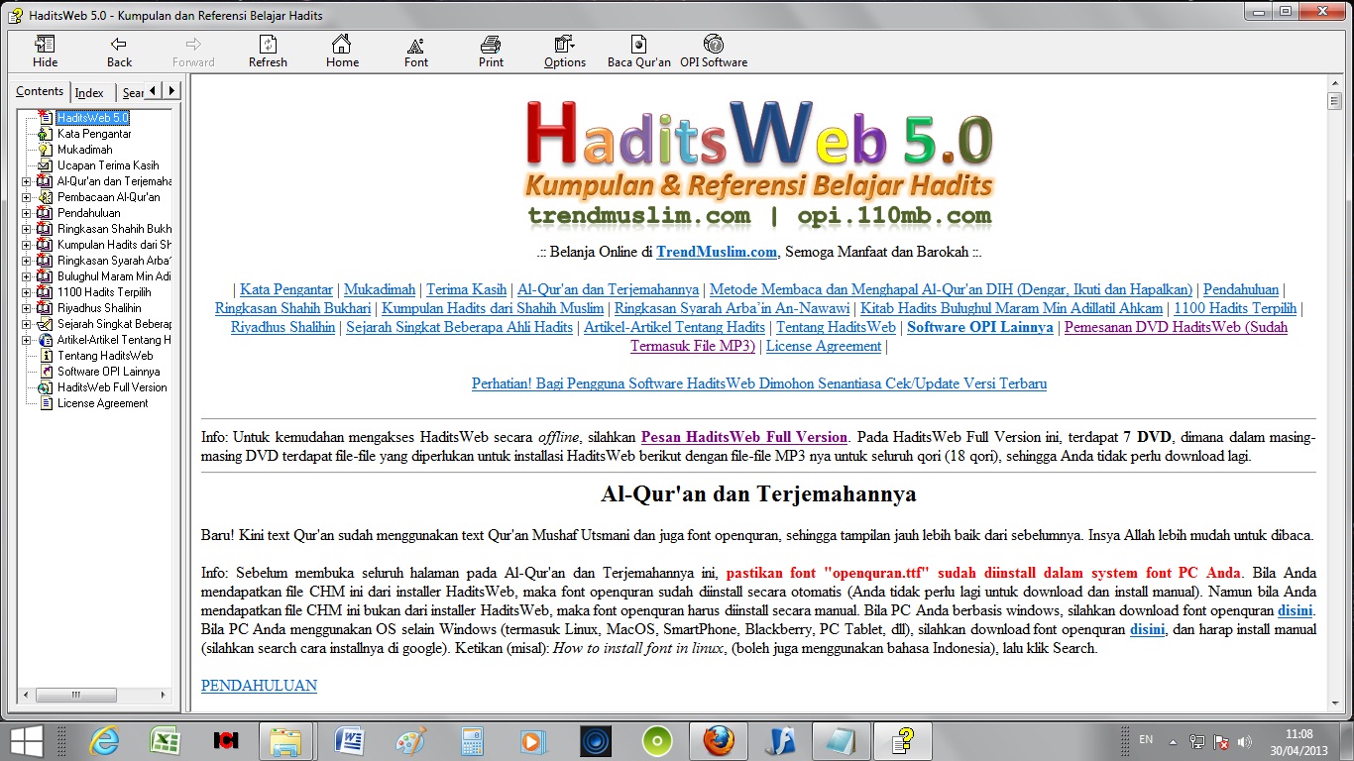
Task: Click the Hide toolbar icon
Action: [45, 52]
